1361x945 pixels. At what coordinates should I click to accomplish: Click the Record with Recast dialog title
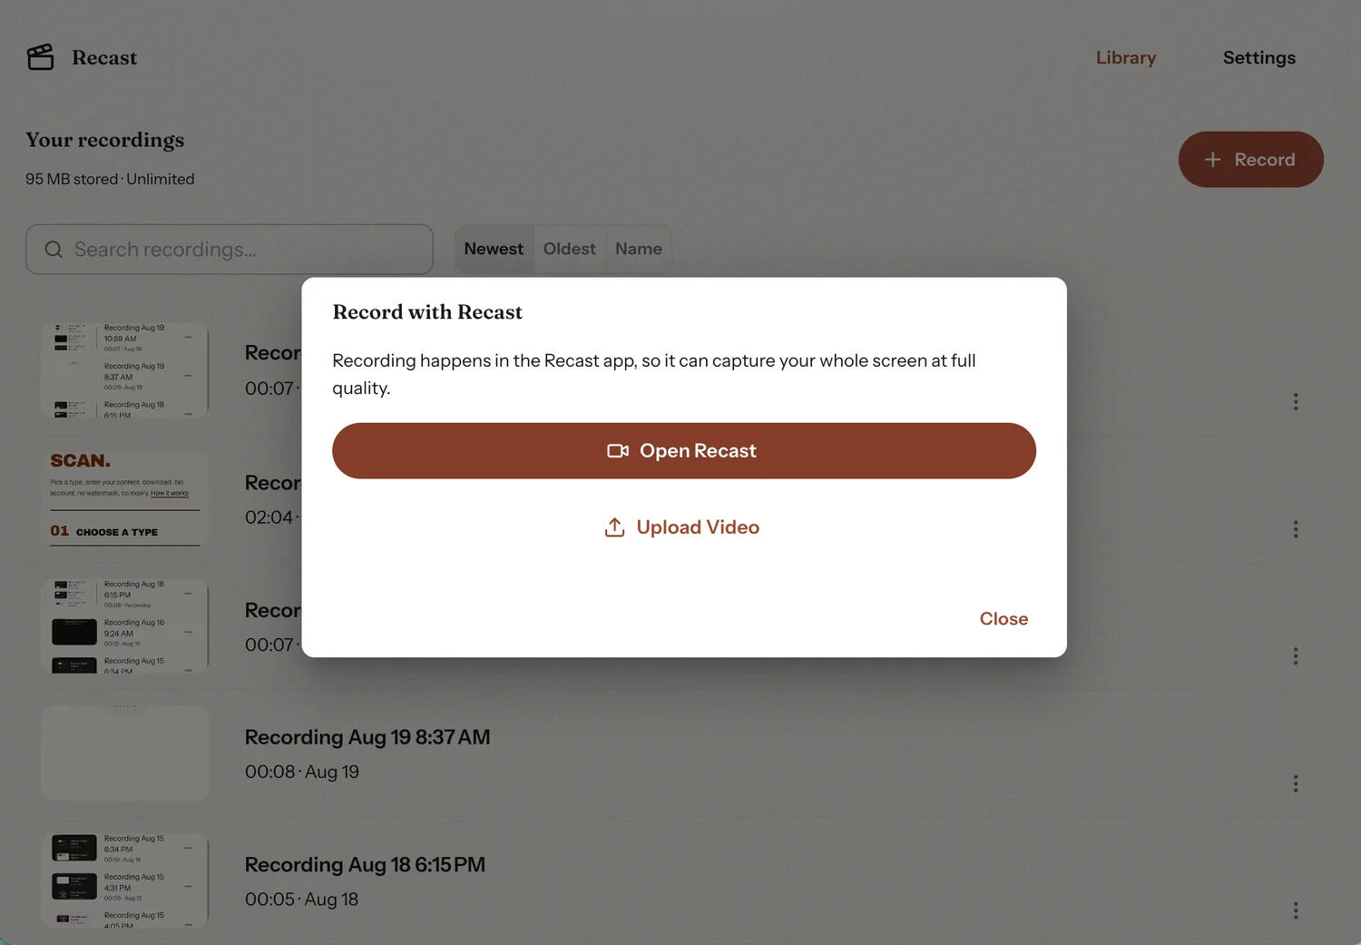click(427, 312)
